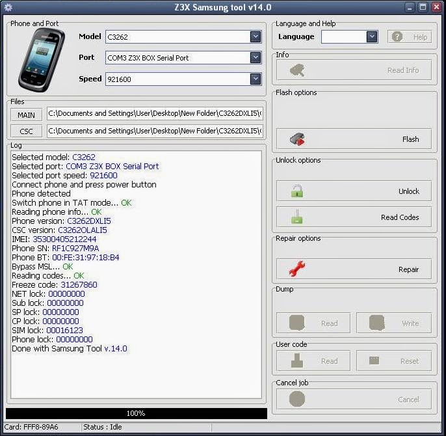Click the User code Read icon

pyautogui.click(x=297, y=361)
